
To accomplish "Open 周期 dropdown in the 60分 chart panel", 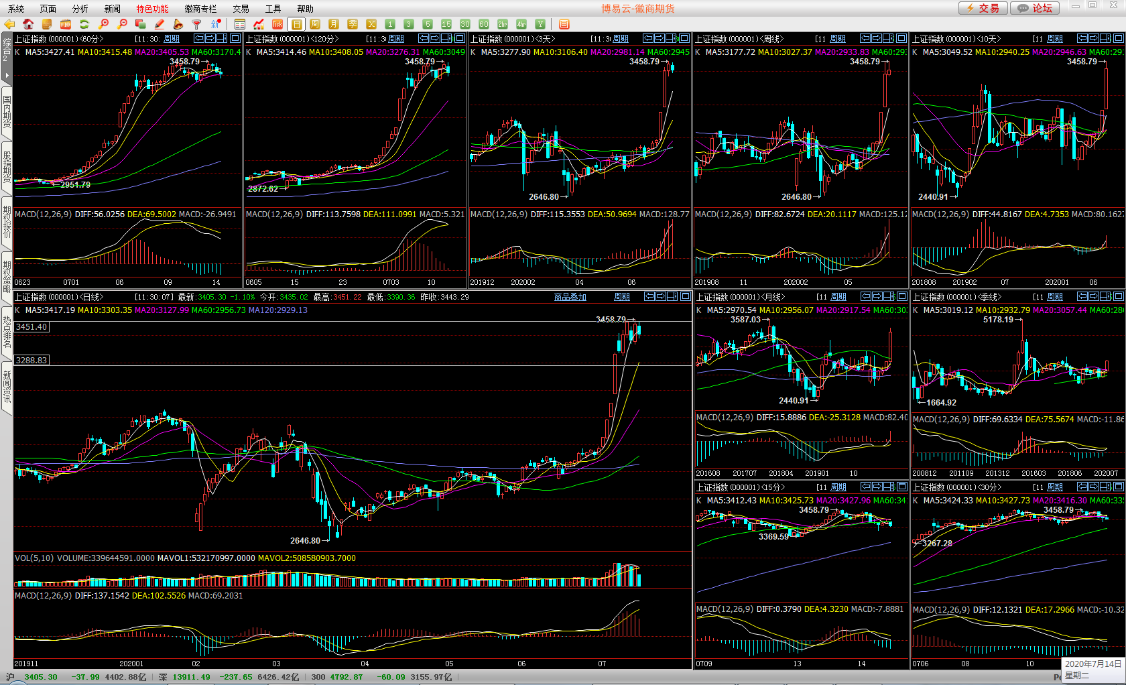I will pyautogui.click(x=172, y=39).
